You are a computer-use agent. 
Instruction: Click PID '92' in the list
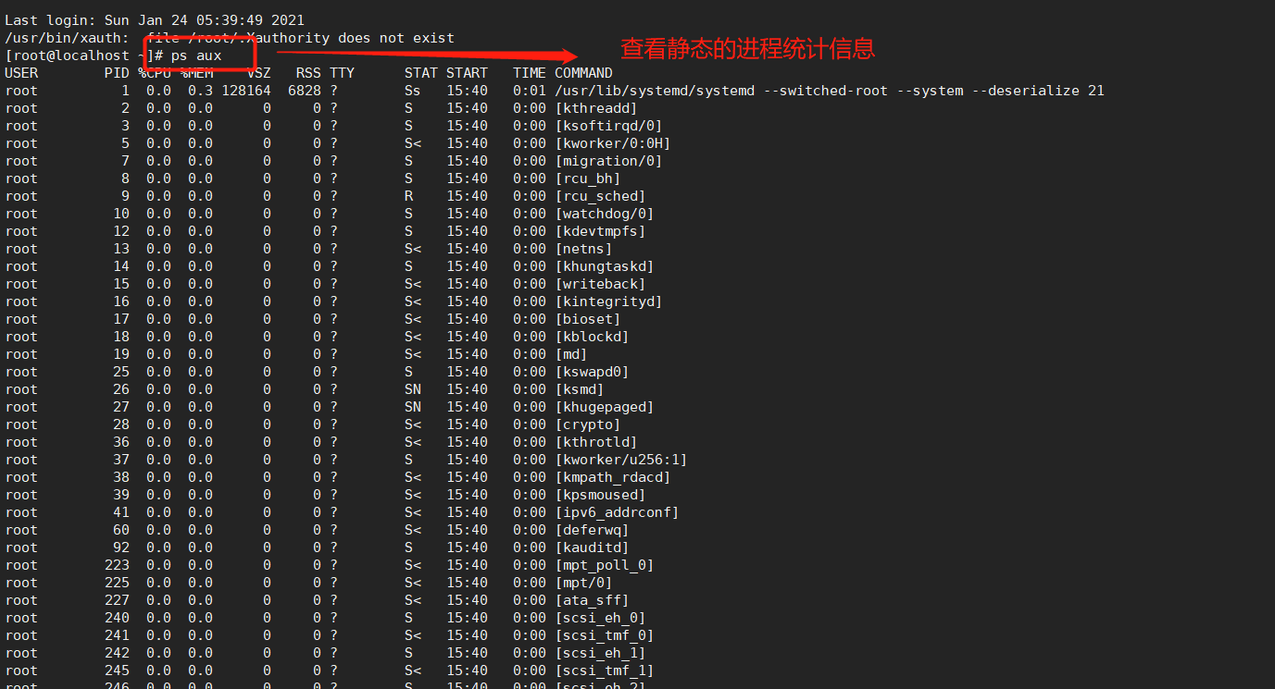pyautogui.click(x=121, y=548)
